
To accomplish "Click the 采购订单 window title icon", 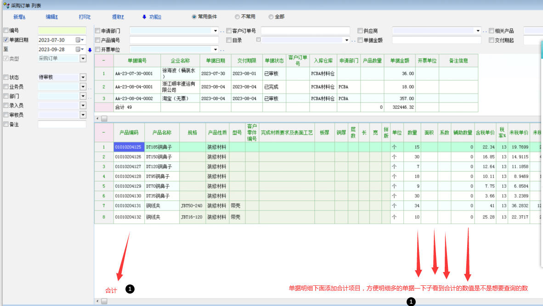I will click(6, 5).
